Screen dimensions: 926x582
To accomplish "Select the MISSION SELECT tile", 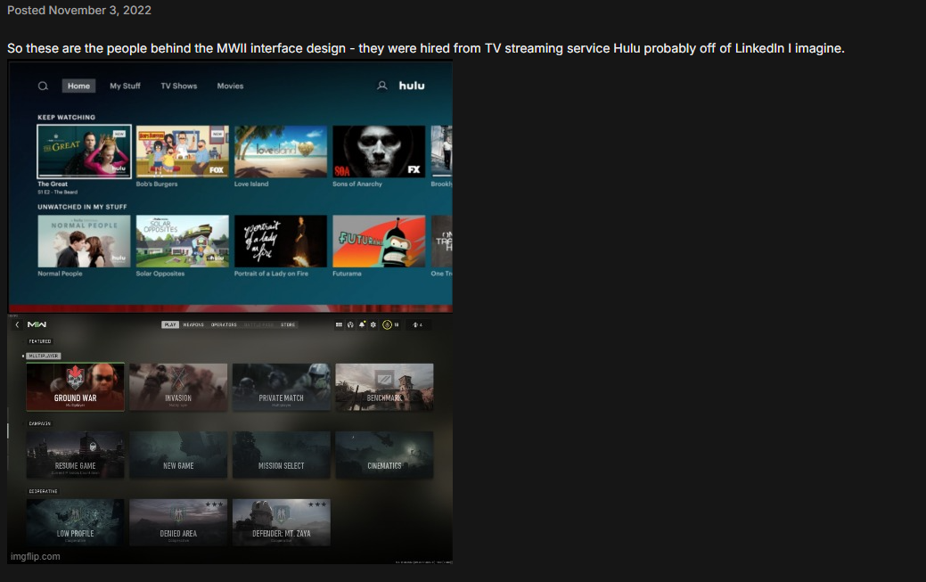I will pos(281,455).
